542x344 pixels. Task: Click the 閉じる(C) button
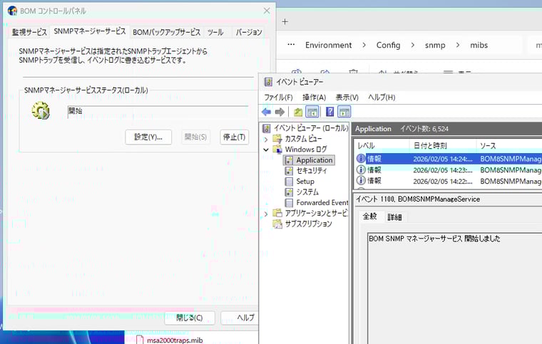click(x=190, y=318)
